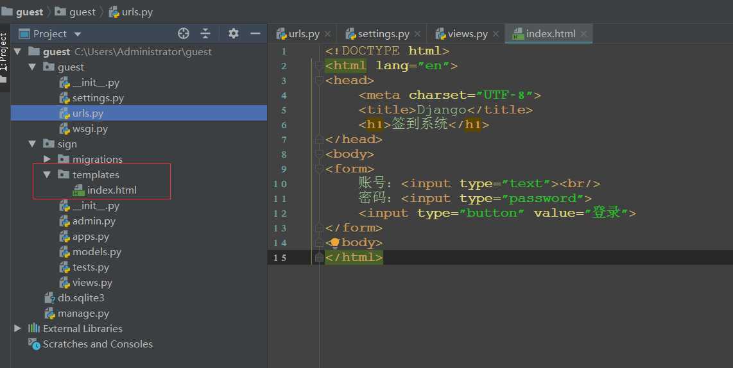Click the templates folder icon
The image size is (733, 368).
[64, 174]
